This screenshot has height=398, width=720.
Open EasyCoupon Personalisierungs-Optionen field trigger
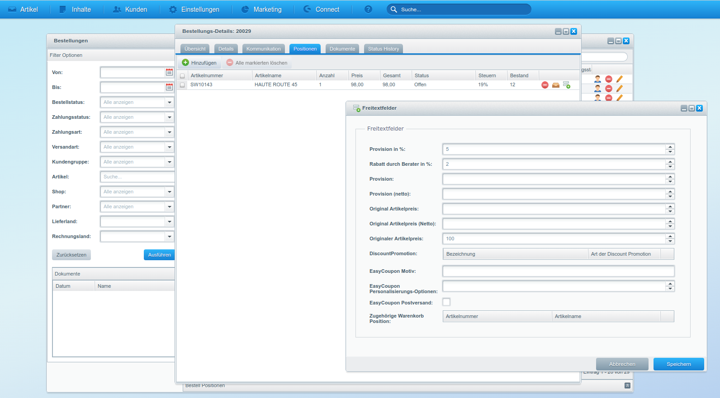click(x=670, y=286)
